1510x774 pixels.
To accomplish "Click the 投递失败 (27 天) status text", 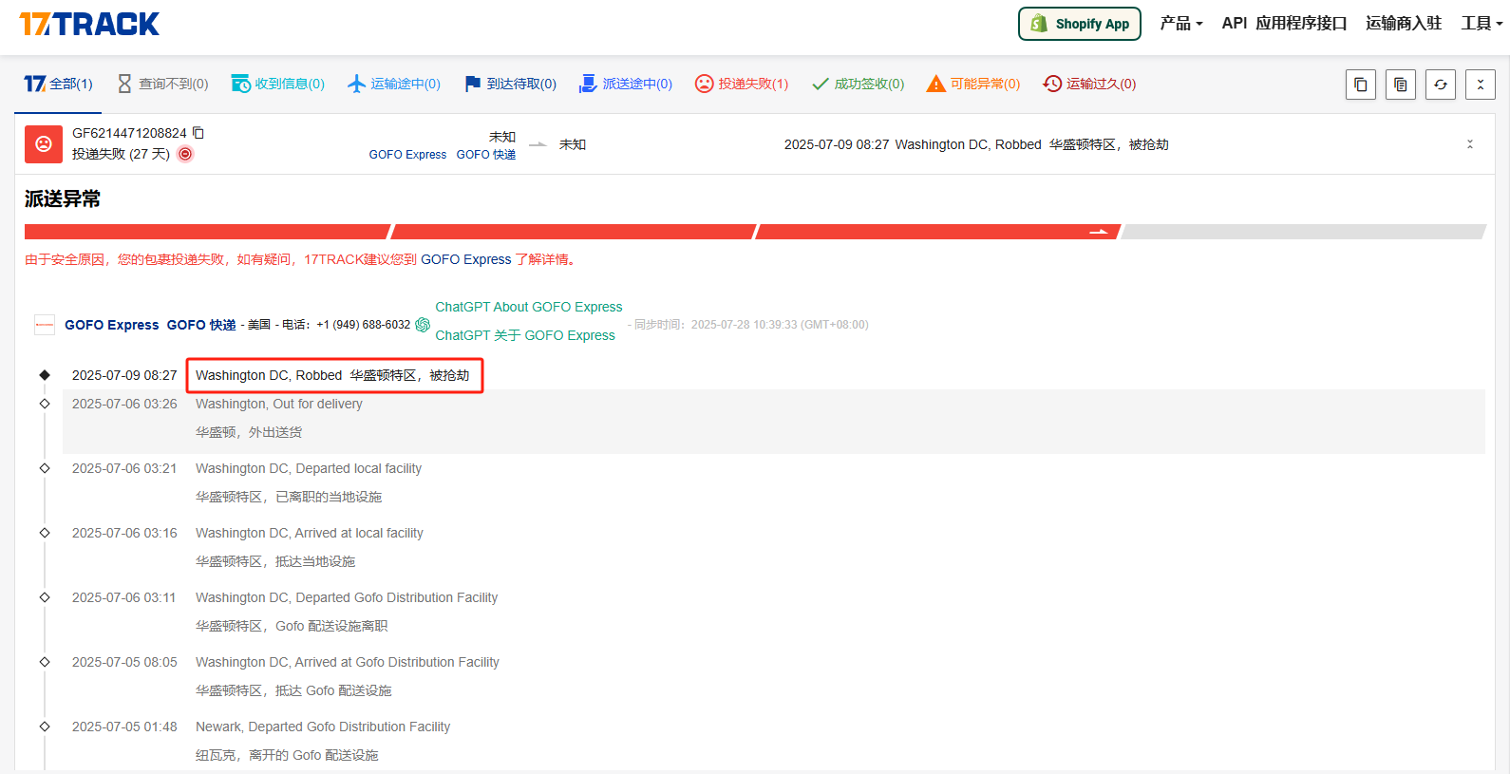I will [122, 154].
